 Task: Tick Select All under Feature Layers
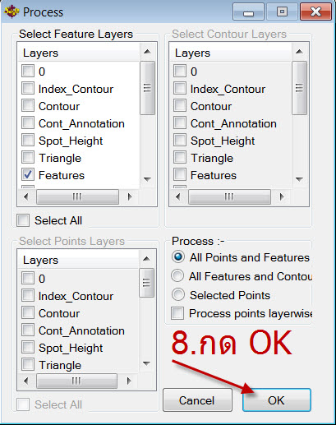(x=23, y=220)
